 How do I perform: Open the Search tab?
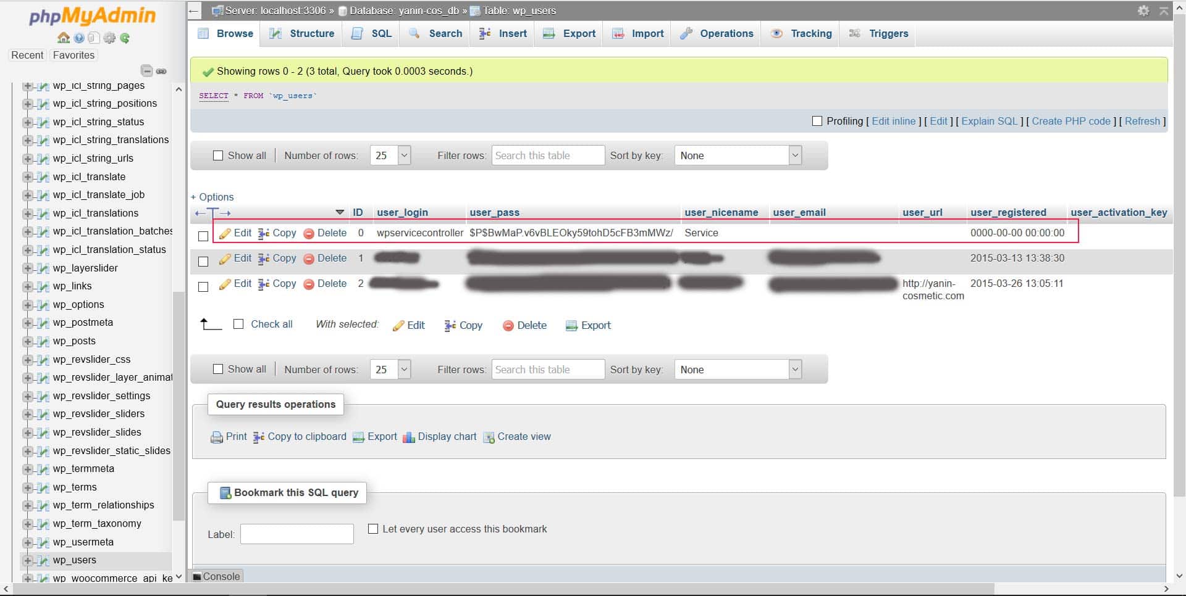click(436, 33)
